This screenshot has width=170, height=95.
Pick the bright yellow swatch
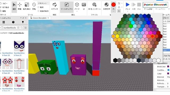pyautogui.click(x=117, y=36)
